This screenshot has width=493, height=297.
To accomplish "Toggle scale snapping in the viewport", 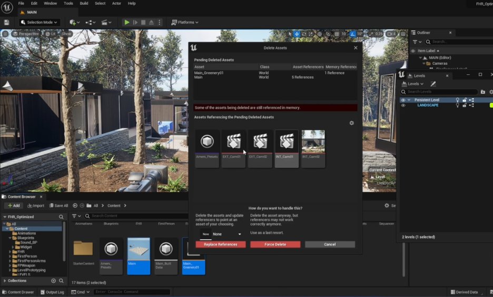I will tap(371, 34).
